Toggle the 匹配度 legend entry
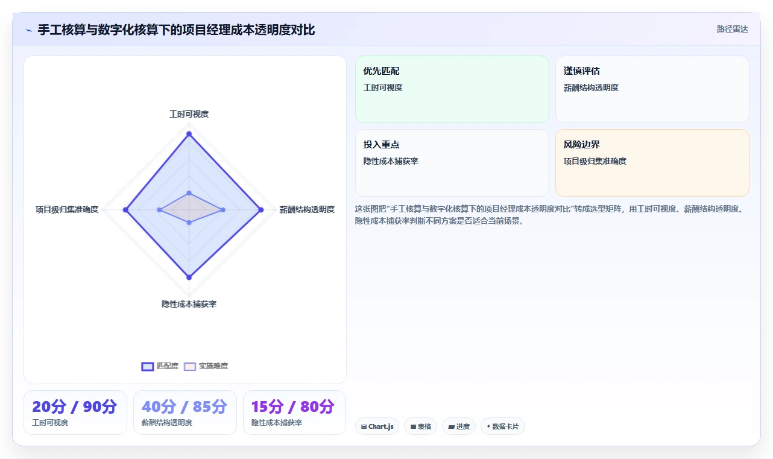The width and height of the screenshot is (773, 459). (160, 366)
